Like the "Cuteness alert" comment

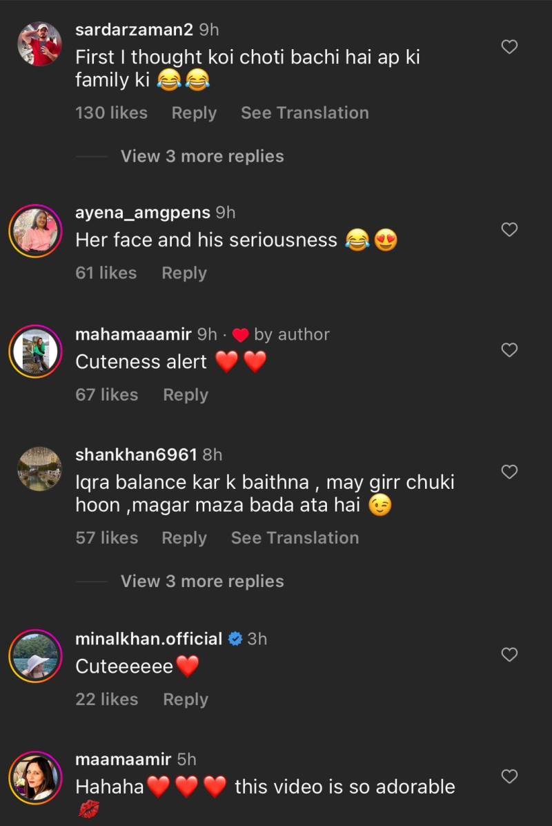pos(509,350)
